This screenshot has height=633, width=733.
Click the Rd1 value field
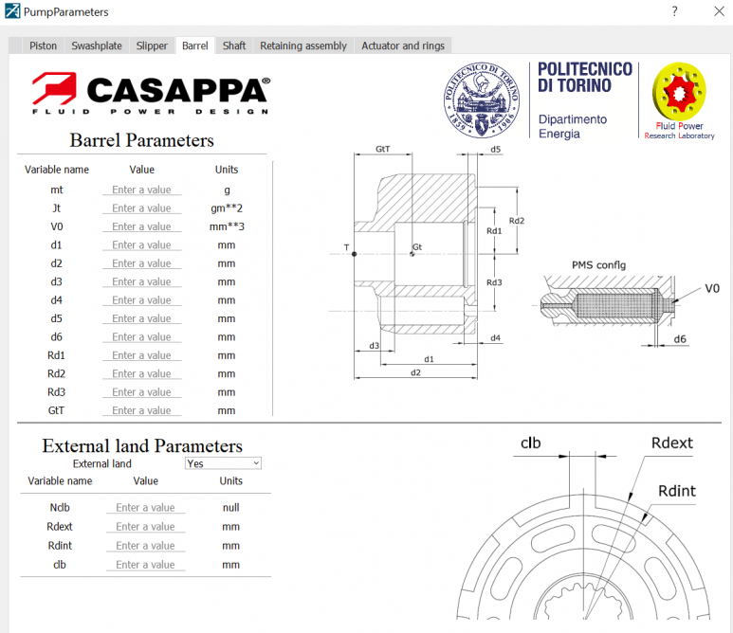[141, 355]
